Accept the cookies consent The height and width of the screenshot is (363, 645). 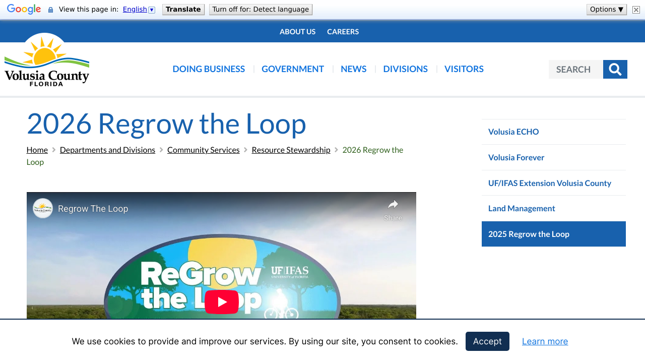[487, 341]
